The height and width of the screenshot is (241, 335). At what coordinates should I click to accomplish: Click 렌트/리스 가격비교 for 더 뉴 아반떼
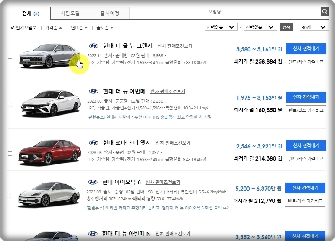click(306, 110)
